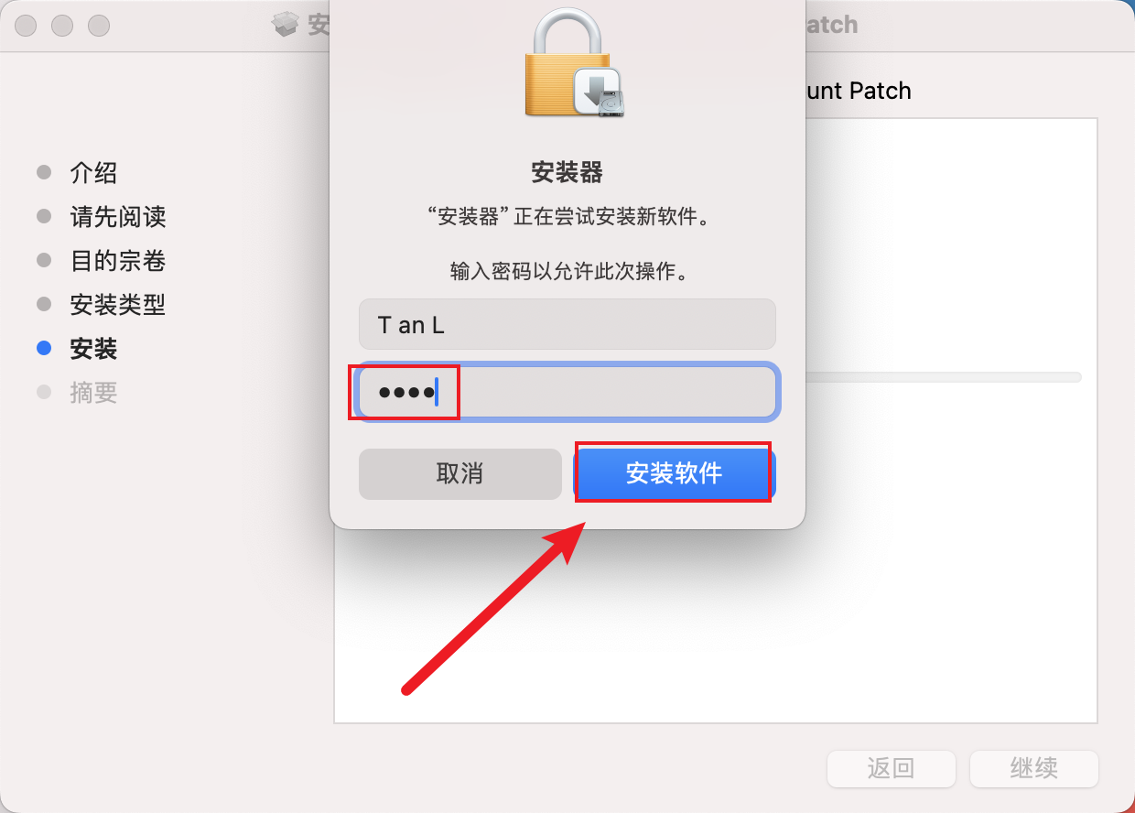Click the gray bullet next to 介绍
This screenshot has height=813, width=1135.
pos(44,172)
